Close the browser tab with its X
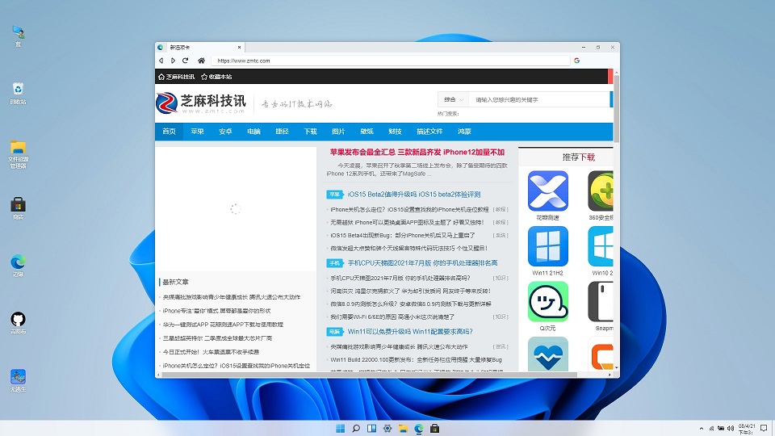775x436 pixels. point(239,48)
